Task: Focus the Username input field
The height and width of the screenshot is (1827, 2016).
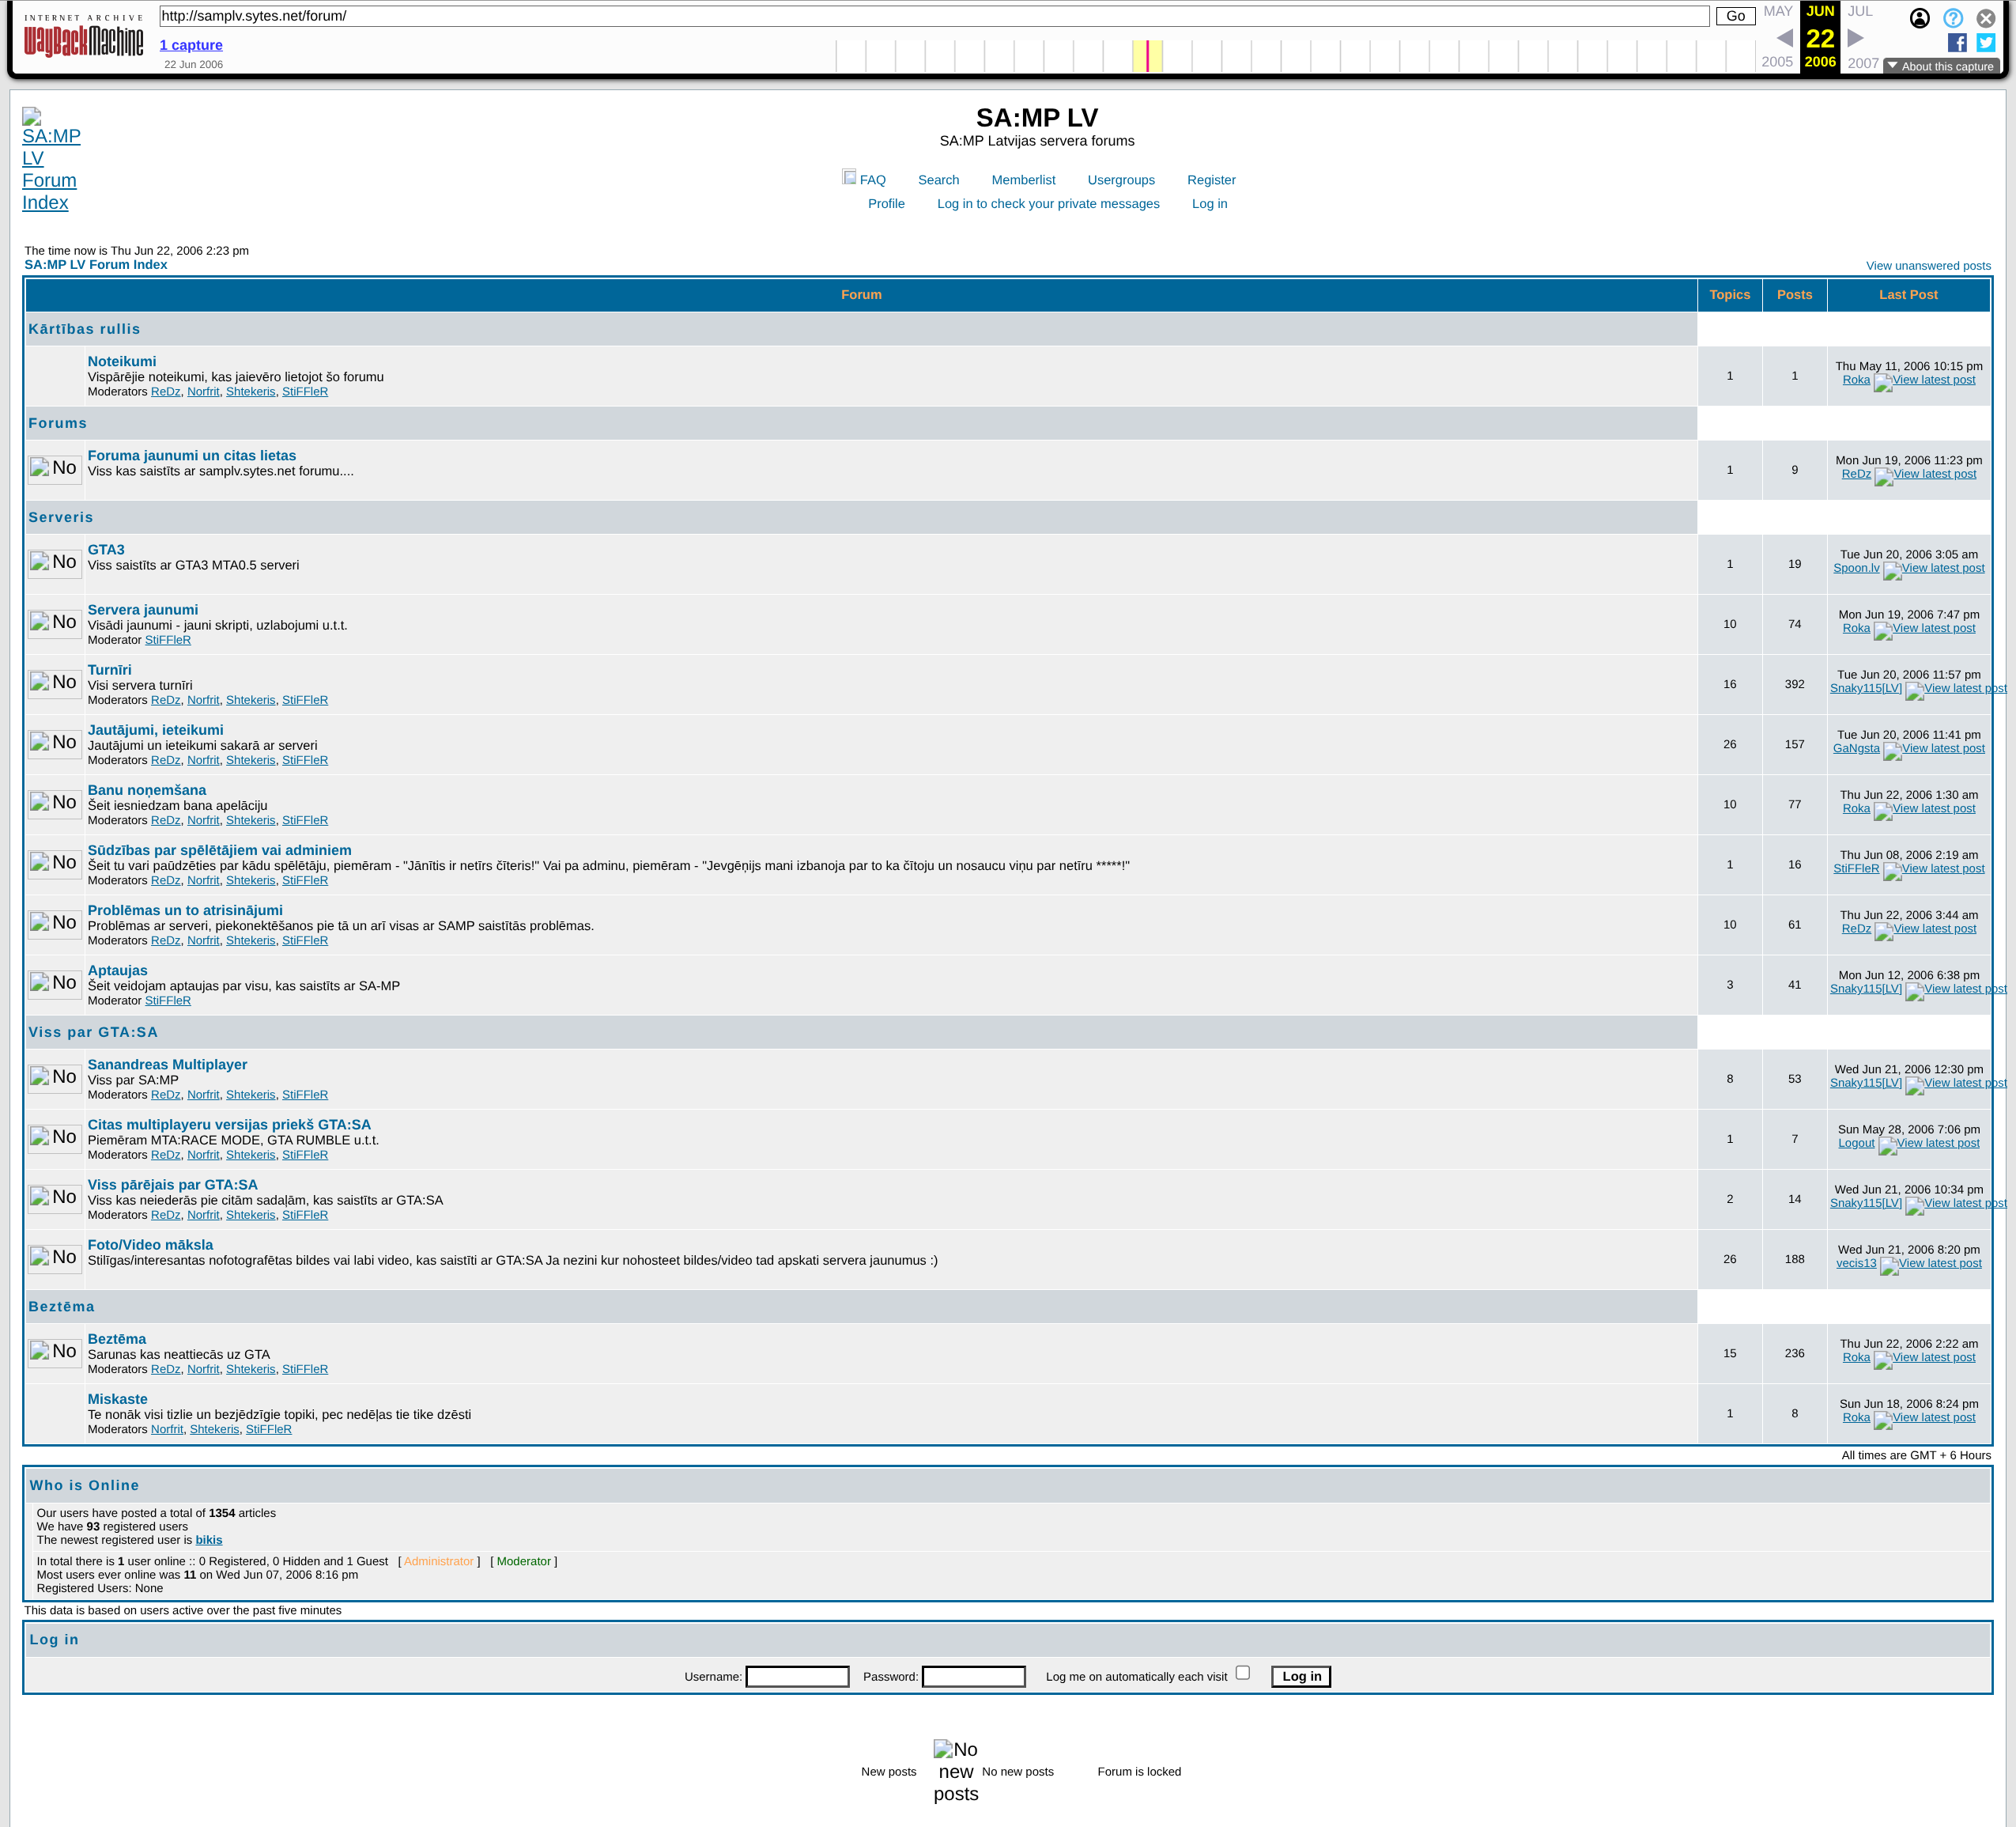Action: (x=797, y=1677)
